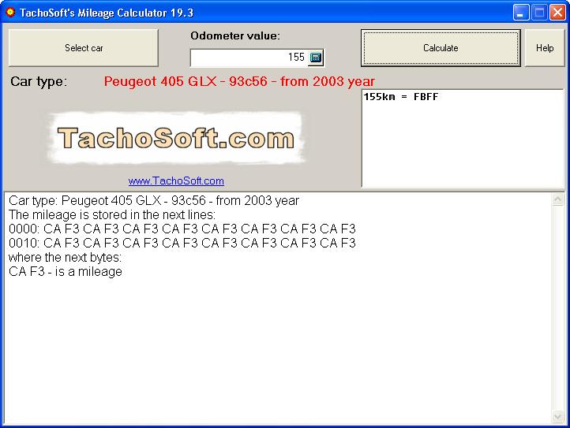Click the scroll up arrow in info pane

click(557, 199)
